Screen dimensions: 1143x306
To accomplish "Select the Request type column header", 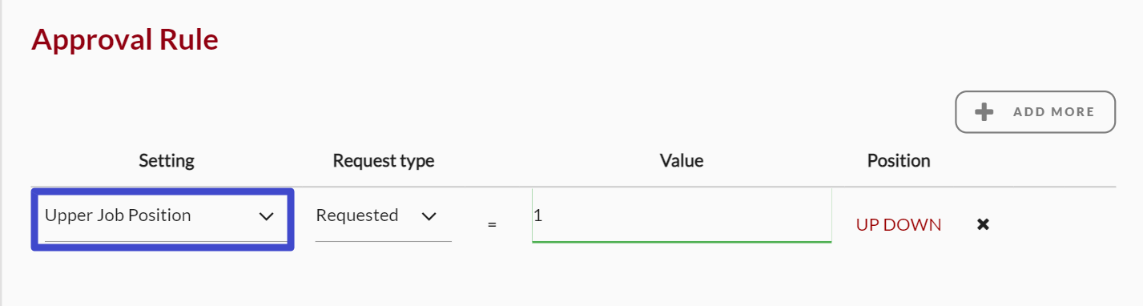I will pos(384,161).
